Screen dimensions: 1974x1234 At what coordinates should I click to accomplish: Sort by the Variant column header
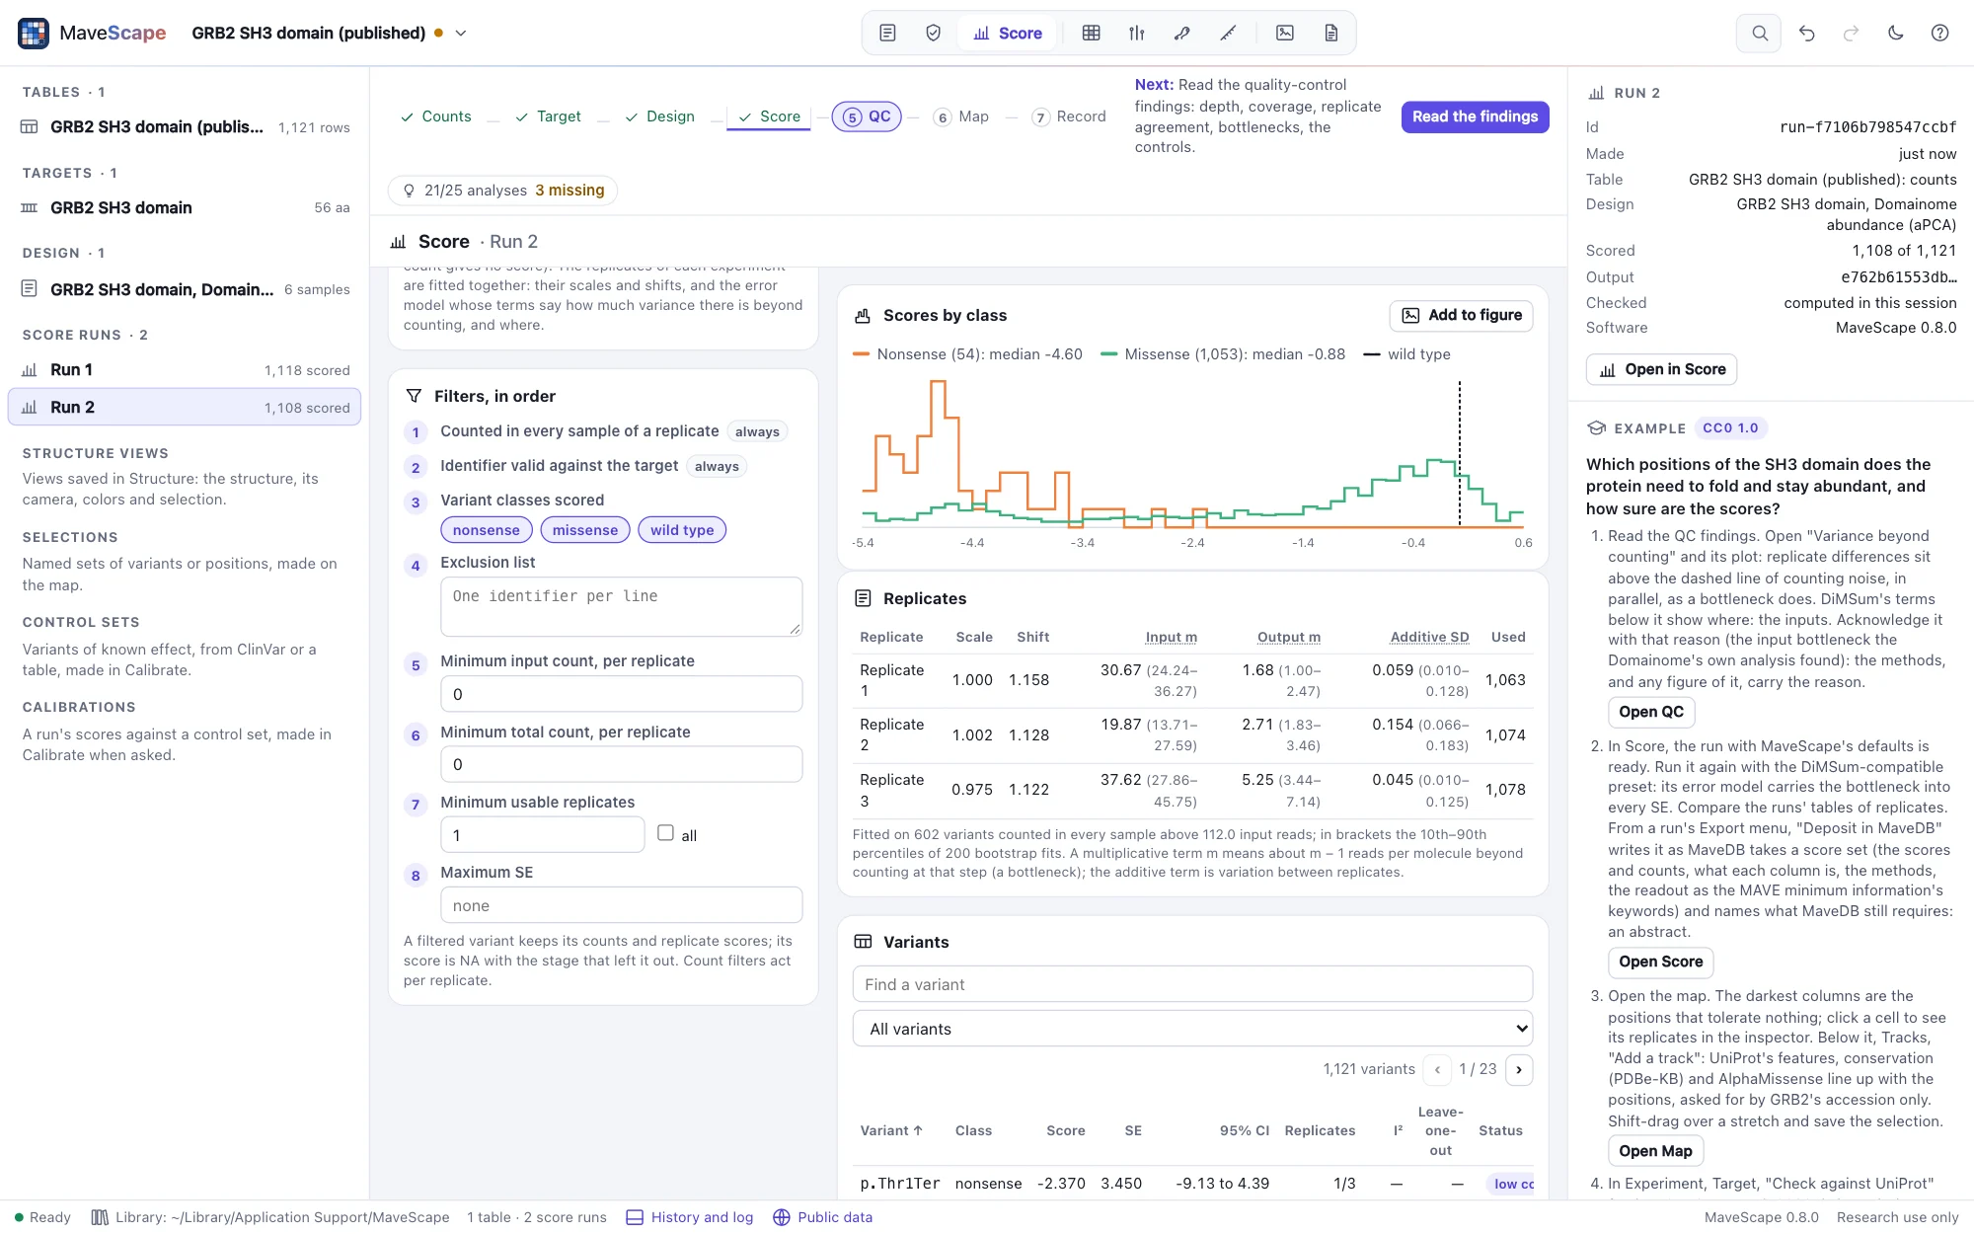pos(891,1130)
